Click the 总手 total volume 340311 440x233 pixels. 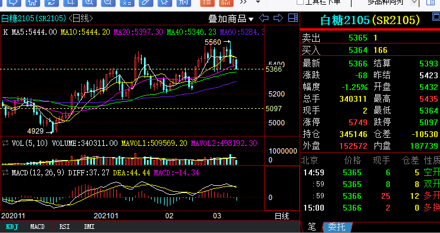pyautogui.click(x=353, y=99)
